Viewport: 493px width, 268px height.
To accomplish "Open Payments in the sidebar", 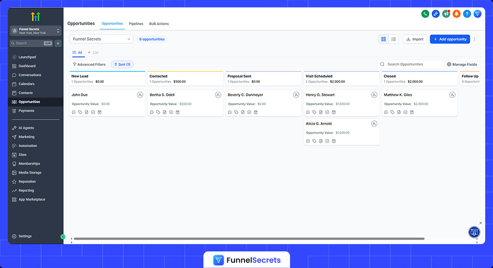I will (x=35, y=111).
